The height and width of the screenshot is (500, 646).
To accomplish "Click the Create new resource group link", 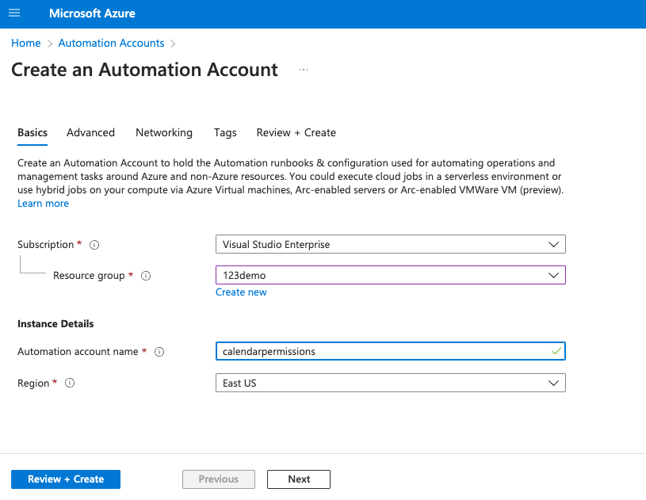I will click(241, 292).
